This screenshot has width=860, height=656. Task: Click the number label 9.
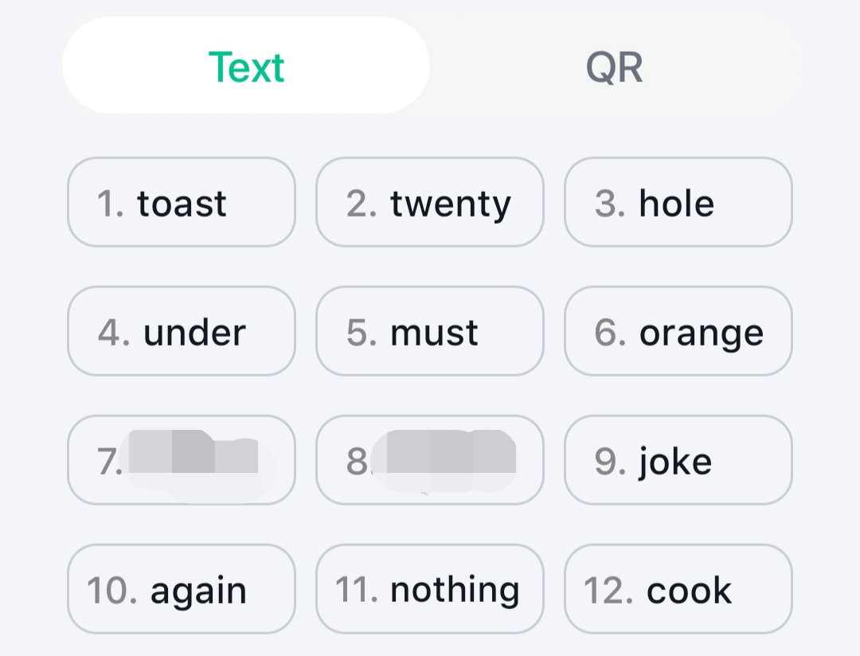(x=610, y=461)
